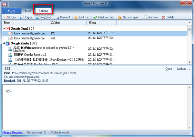
Task: Click the feed icon beside the MyPaint entry
Action: pos(10,49)
